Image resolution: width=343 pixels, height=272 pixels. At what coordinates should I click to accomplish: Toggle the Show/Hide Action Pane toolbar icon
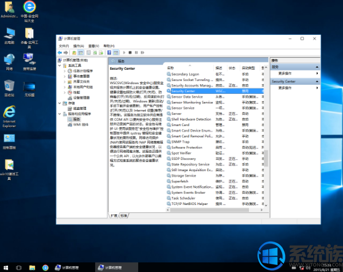(x=116, y=53)
